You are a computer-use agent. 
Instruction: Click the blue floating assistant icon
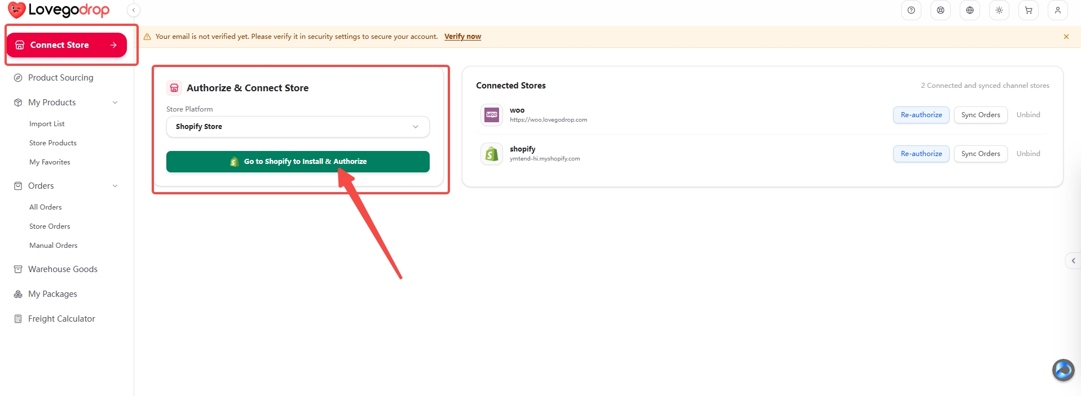click(1063, 370)
